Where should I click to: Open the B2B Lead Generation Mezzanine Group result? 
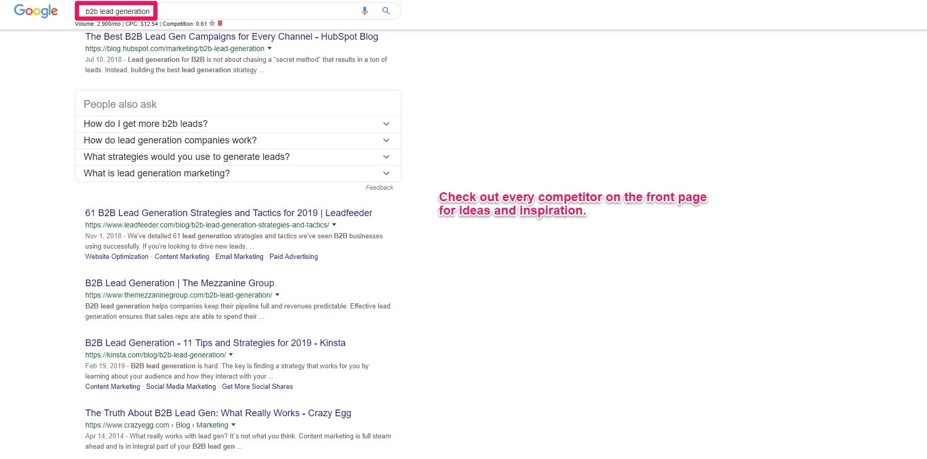(x=180, y=283)
